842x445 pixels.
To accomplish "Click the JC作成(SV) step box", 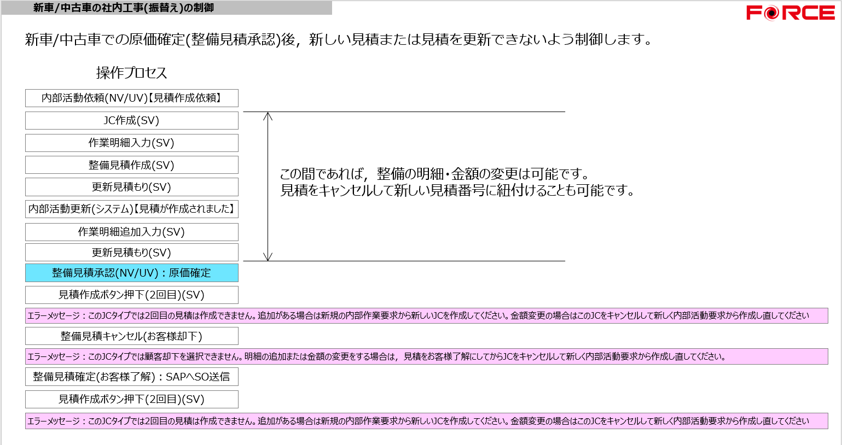I will coord(131,121).
